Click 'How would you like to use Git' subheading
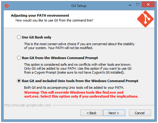Screen dimensions: 158x123 pos(54,20)
